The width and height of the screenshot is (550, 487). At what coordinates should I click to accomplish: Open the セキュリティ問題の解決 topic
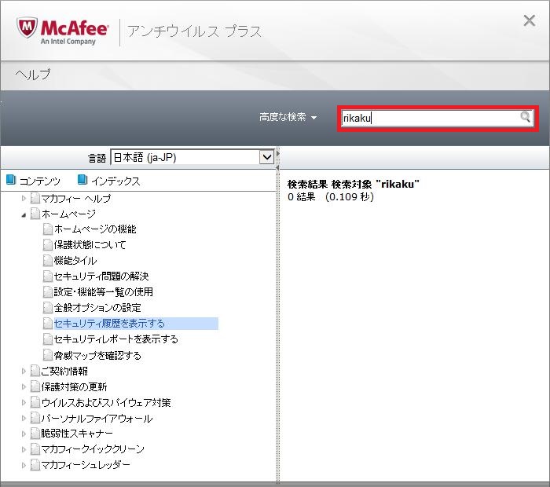(101, 276)
